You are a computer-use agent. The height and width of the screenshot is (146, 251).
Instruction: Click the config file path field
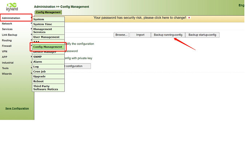tap(89, 35)
